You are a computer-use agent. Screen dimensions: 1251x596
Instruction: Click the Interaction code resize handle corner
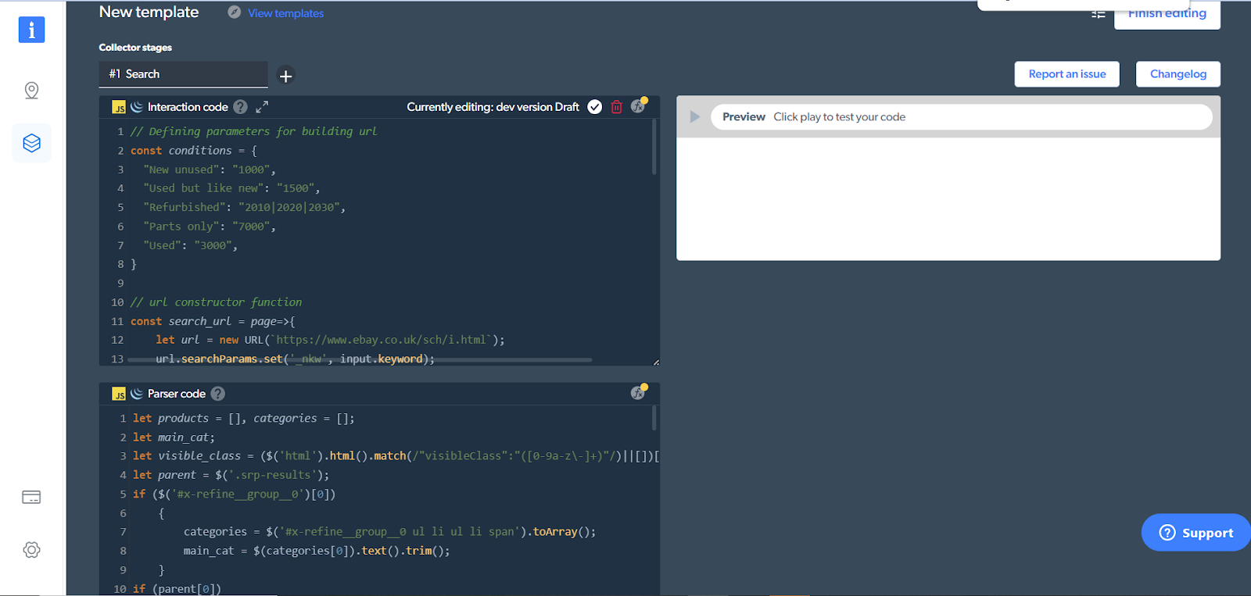point(656,362)
